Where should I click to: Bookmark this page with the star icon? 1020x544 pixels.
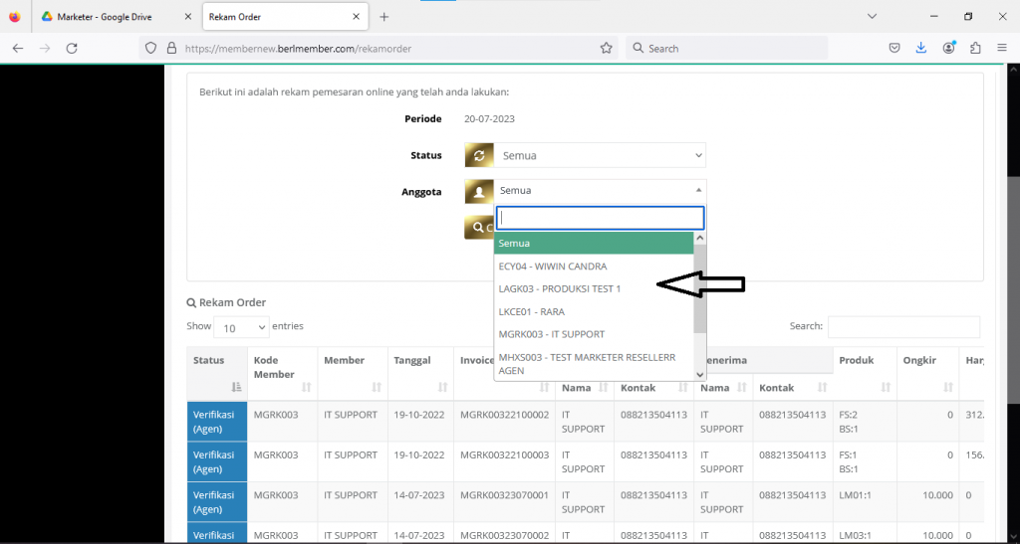pos(606,48)
